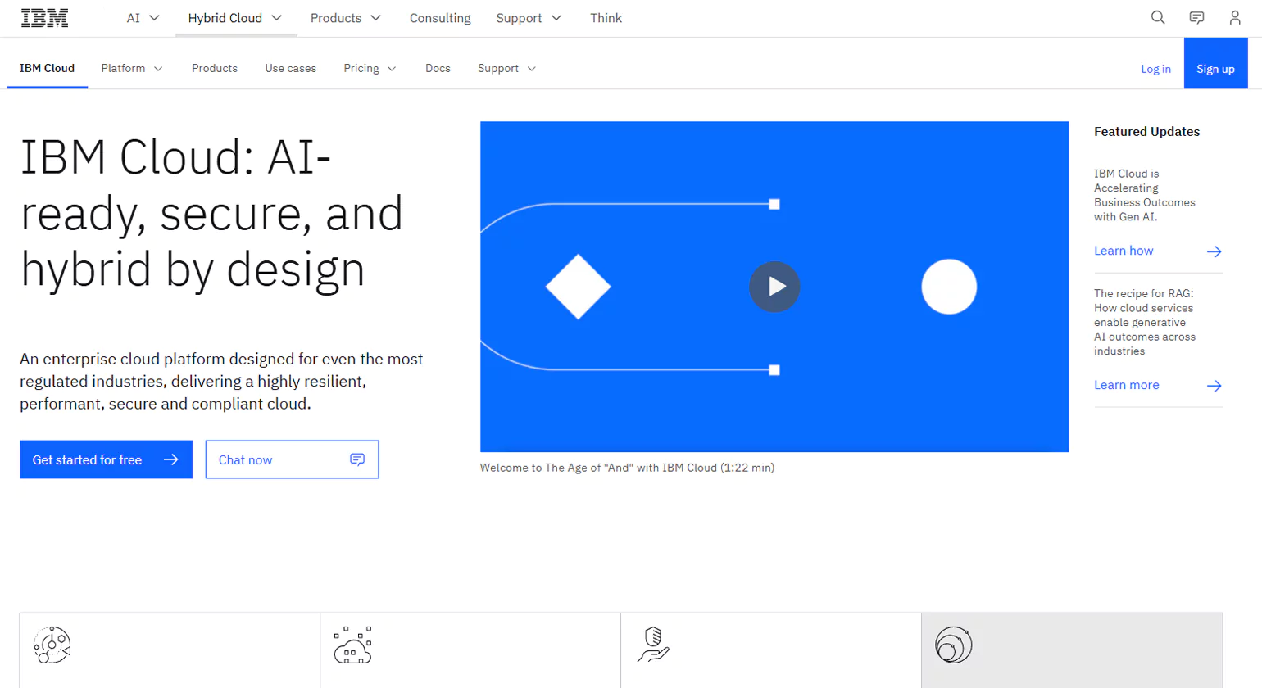The width and height of the screenshot is (1262, 688).
Task: Open the search magnifier icon
Action: click(x=1157, y=18)
